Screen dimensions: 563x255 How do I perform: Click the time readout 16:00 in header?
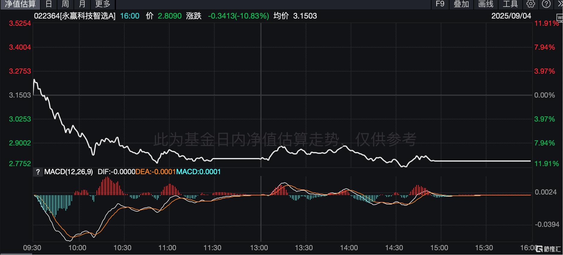[x=130, y=16]
